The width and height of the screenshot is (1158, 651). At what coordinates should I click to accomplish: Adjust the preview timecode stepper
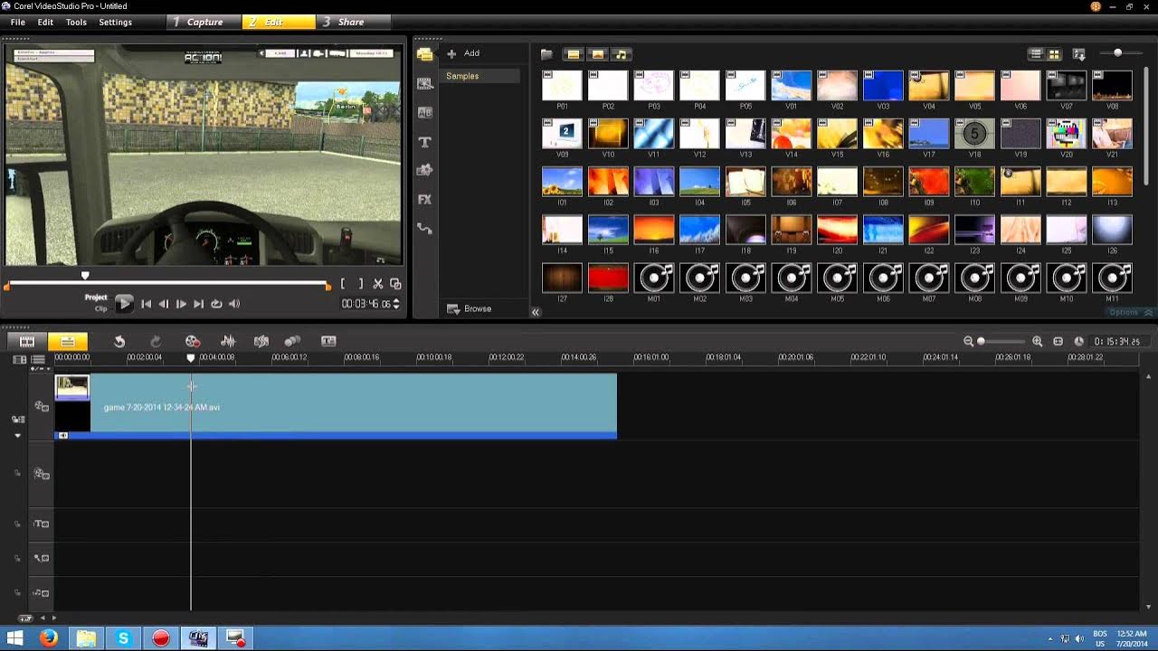tap(396, 304)
